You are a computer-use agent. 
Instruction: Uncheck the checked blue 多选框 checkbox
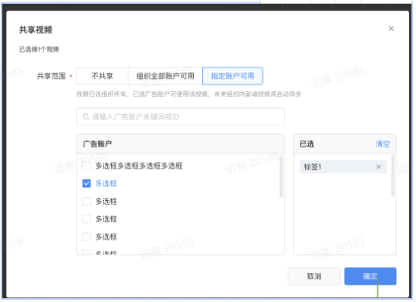pos(87,183)
